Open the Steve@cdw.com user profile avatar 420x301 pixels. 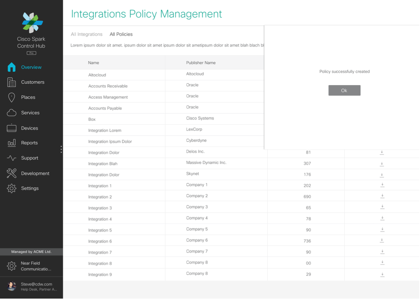pos(12,286)
